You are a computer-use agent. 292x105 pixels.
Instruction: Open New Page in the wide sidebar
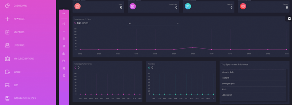tap(15, 19)
